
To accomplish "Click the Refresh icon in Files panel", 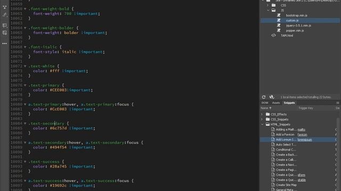I will tap(264, 97).
